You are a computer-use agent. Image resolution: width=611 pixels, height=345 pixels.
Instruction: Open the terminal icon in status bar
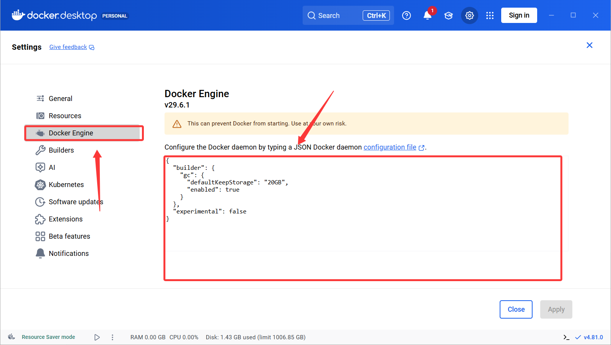[566, 337]
